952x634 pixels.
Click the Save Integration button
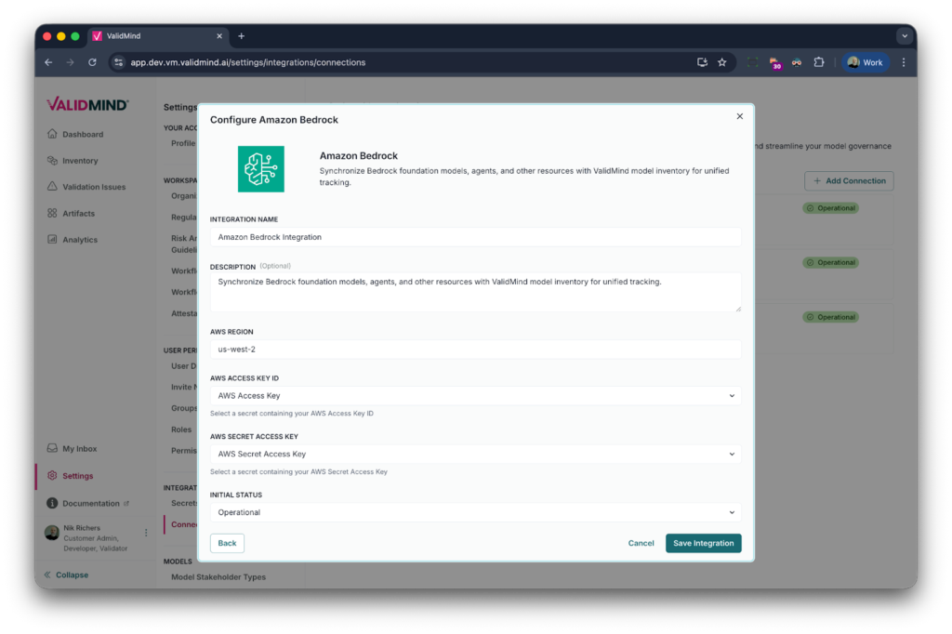click(x=703, y=543)
